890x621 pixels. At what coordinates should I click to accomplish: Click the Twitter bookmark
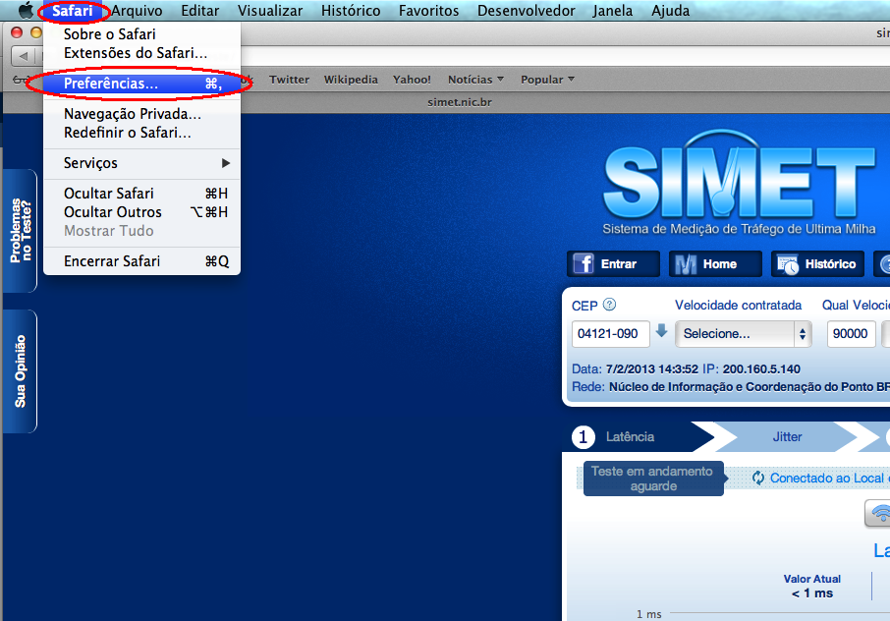290,80
